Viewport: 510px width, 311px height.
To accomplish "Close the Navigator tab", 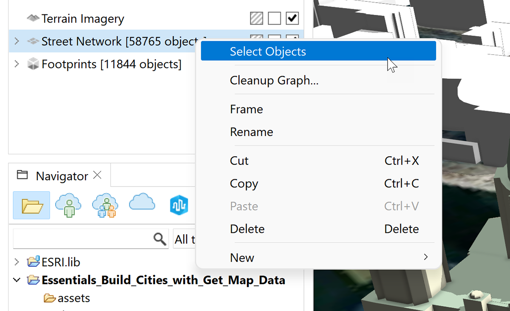I will coord(97,175).
